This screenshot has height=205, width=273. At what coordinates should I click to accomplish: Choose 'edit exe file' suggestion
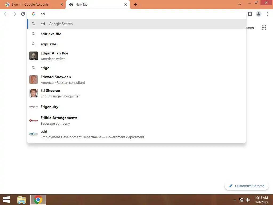[137, 34]
